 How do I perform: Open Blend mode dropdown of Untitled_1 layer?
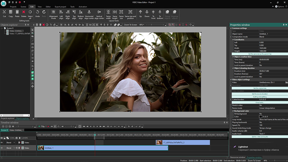click(x=14, y=148)
